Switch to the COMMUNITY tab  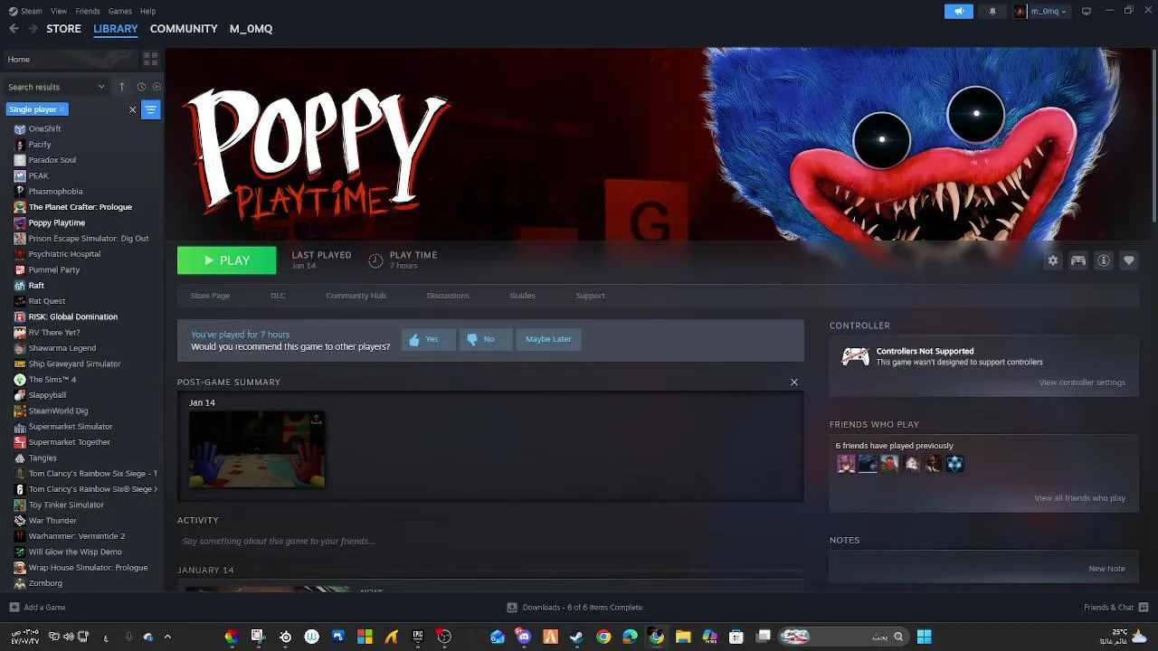tap(184, 29)
